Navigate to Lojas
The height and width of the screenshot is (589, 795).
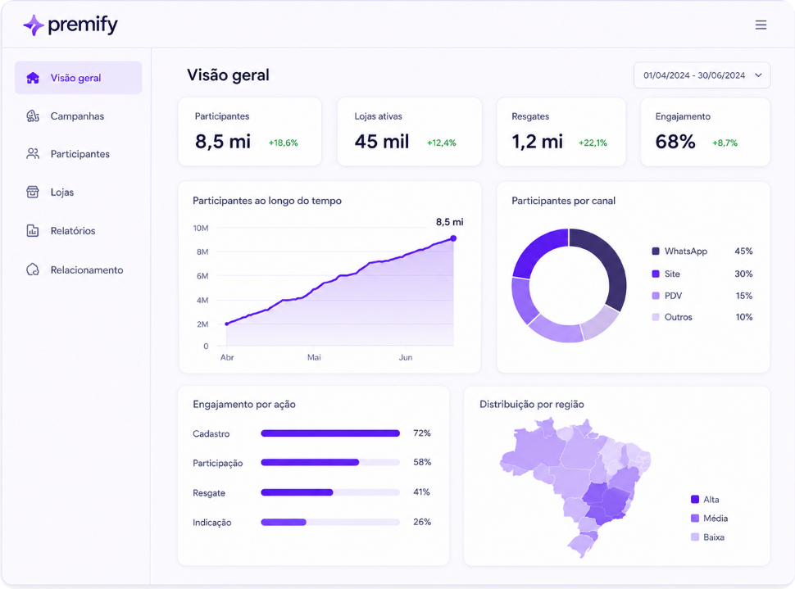tap(78, 193)
